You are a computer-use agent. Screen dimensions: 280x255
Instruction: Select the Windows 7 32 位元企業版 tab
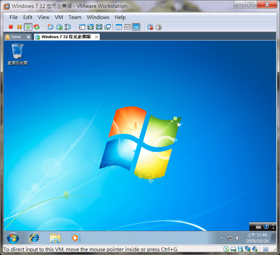[x=66, y=37]
